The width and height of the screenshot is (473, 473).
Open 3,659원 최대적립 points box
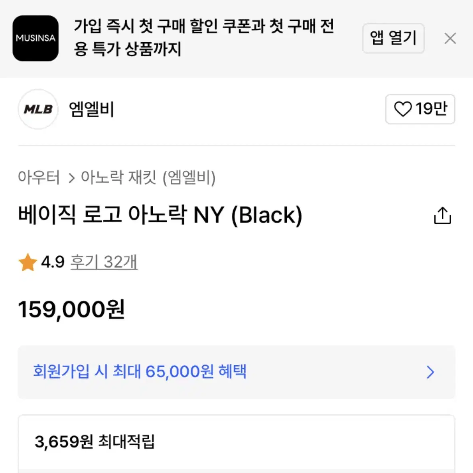(236, 444)
